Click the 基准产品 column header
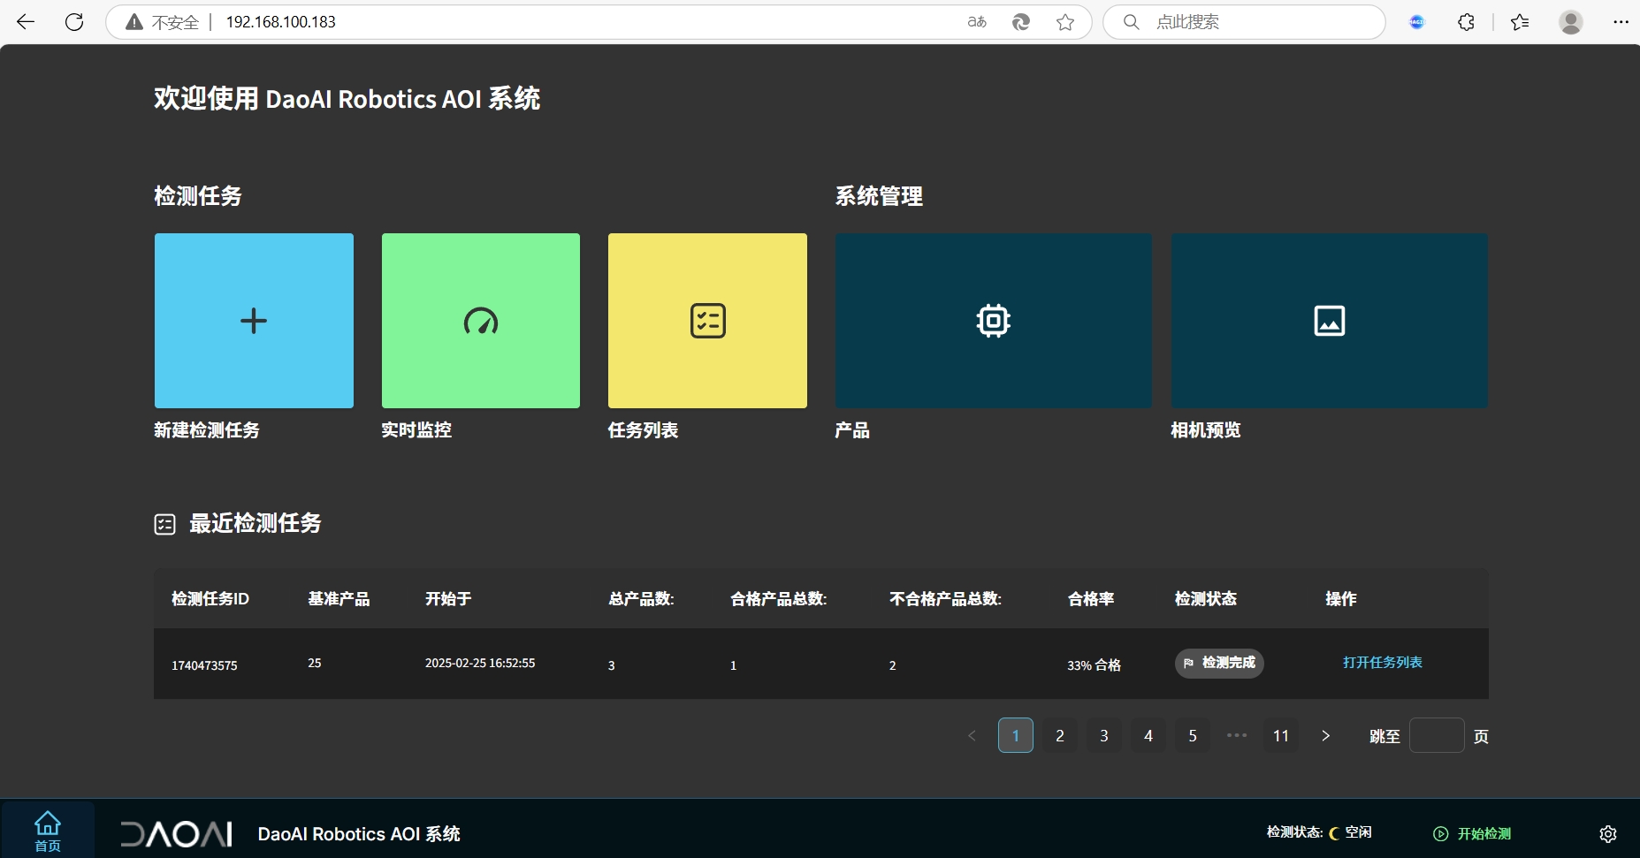This screenshot has height=858, width=1640. click(339, 599)
